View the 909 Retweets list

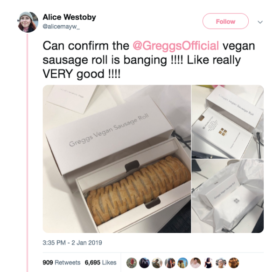coord(62,263)
